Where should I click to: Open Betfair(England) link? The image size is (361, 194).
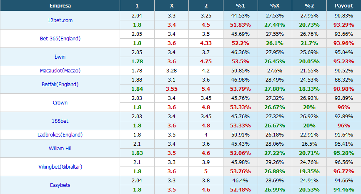click(60, 85)
